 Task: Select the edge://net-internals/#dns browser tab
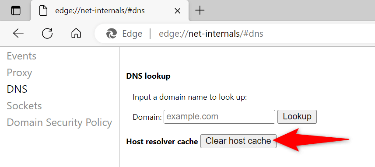110,11
